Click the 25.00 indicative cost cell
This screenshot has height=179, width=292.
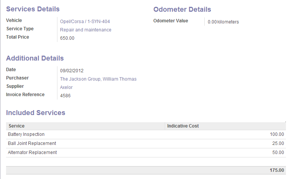[x=278, y=143]
